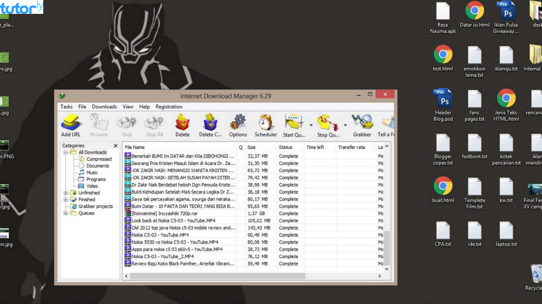Collapse the All Downloads tree node
This screenshot has width=542, height=304.
click(66, 152)
